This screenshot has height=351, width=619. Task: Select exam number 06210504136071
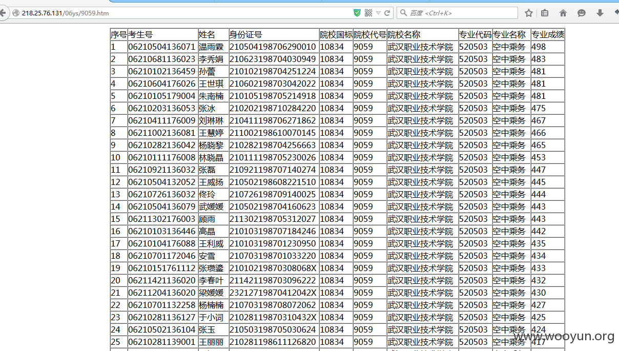(162, 47)
